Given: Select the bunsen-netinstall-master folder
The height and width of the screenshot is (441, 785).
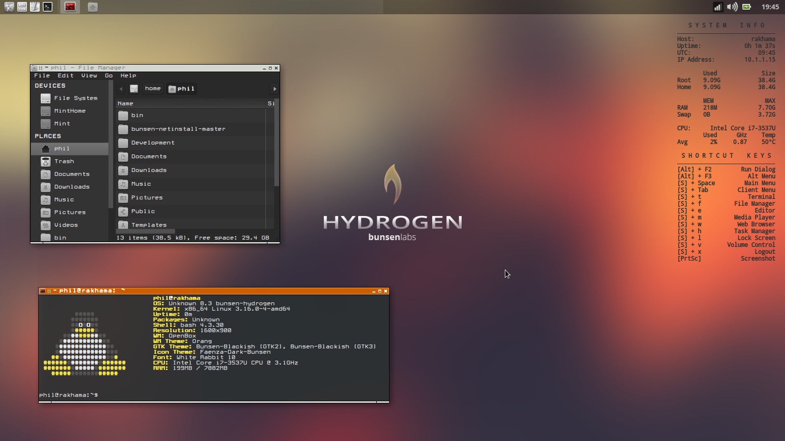Looking at the screenshot, I should point(178,129).
